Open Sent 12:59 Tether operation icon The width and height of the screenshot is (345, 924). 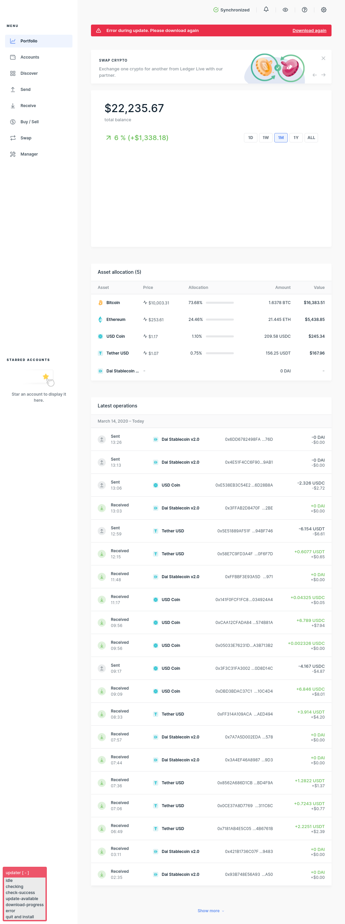tap(102, 531)
